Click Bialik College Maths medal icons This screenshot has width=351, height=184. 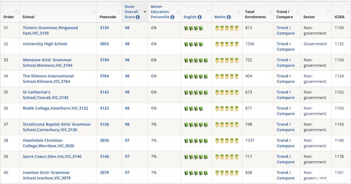(227, 109)
